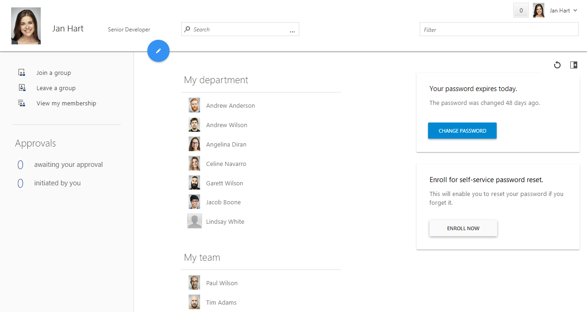Click the blue pencil edit button
Screen dimensions: 587x312
click(158, 51)
